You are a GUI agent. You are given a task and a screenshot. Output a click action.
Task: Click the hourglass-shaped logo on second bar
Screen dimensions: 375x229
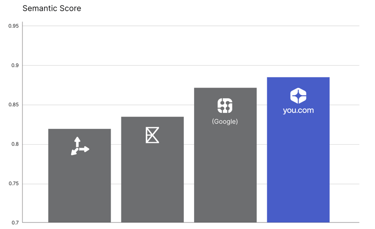(152, 135)
